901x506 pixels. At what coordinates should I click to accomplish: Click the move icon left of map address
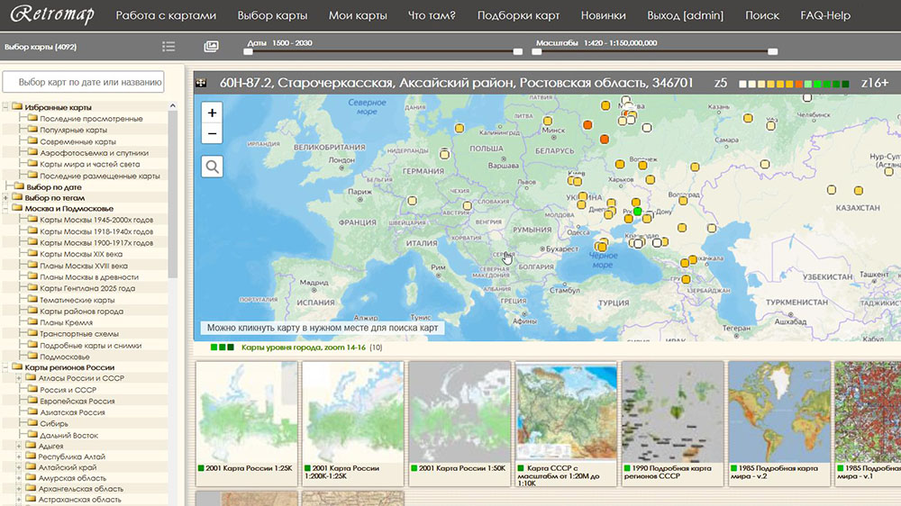(x=201, y=83)
